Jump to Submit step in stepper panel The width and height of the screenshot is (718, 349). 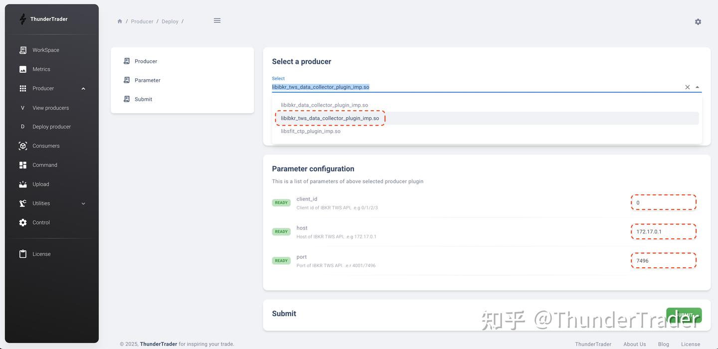pos(143,99)
